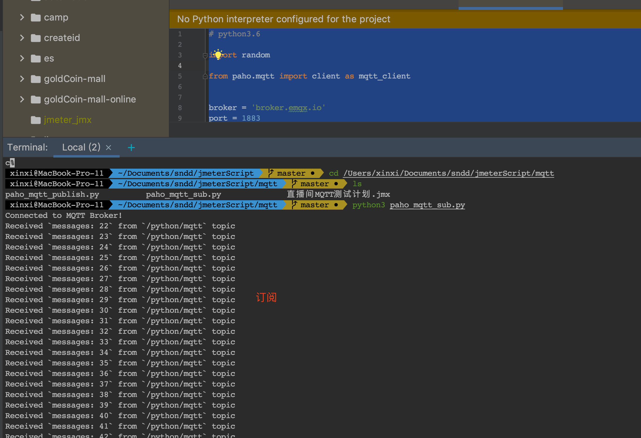Close the Local (2) terminal session
Screen dimensions: 641x438
coord(108,147)
